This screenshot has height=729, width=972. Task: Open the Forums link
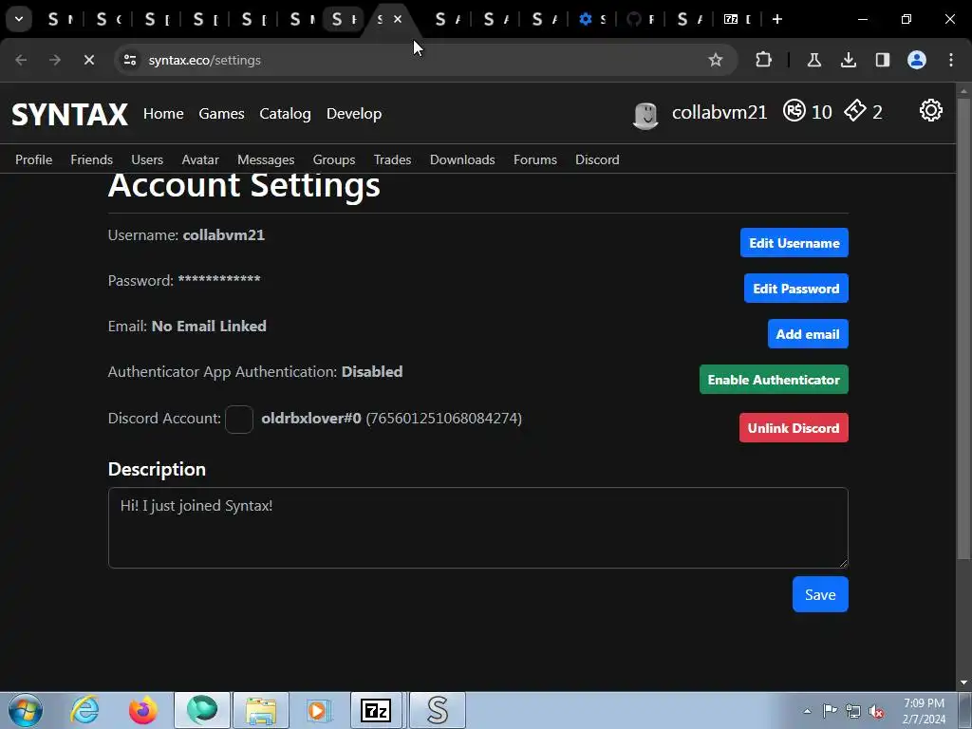[x=535, y=159]
